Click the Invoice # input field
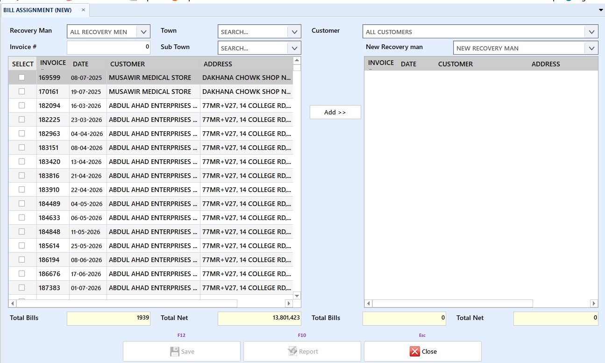The image size is (605, 363). coord(108,47)
